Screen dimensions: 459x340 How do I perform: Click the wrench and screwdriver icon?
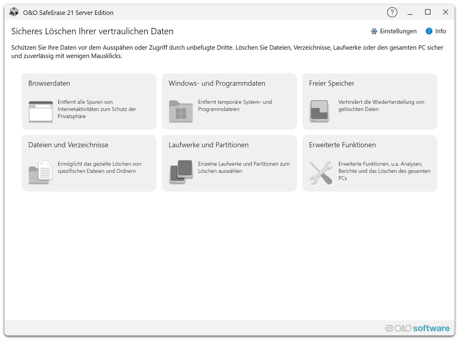coord(321,173)
